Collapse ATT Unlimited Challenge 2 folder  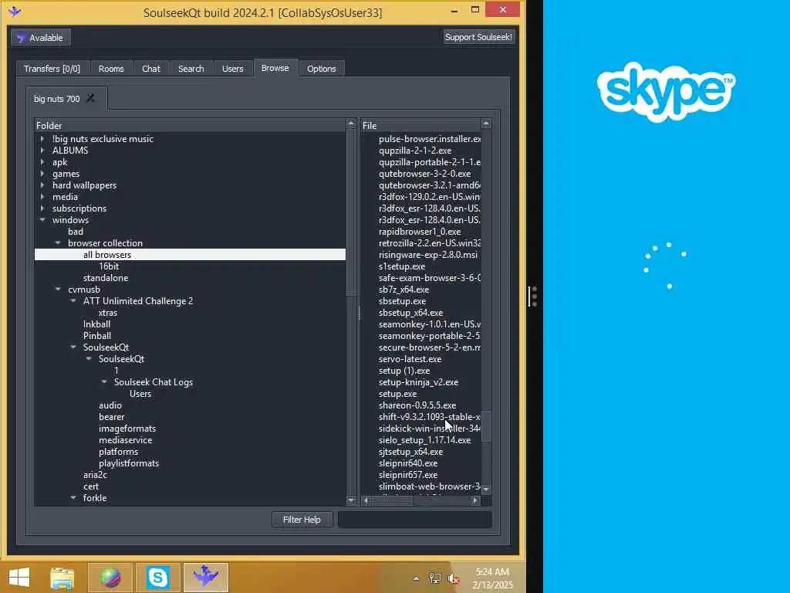click(73, 301)
